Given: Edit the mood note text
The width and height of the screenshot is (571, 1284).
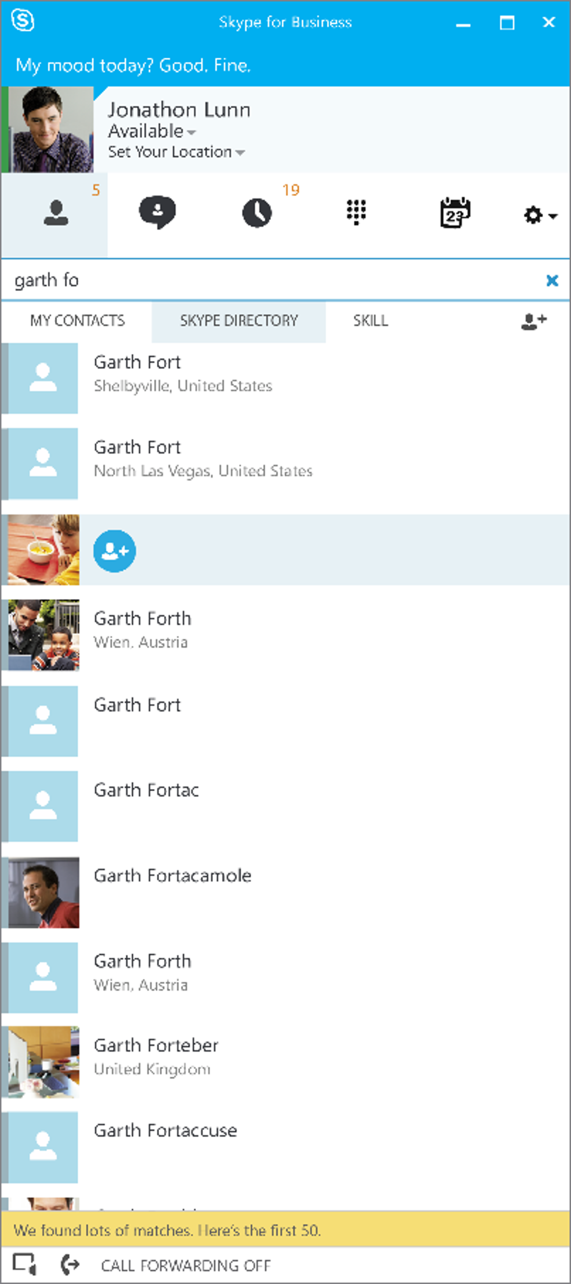Looking at the screenshot, I should pos(133,66).
